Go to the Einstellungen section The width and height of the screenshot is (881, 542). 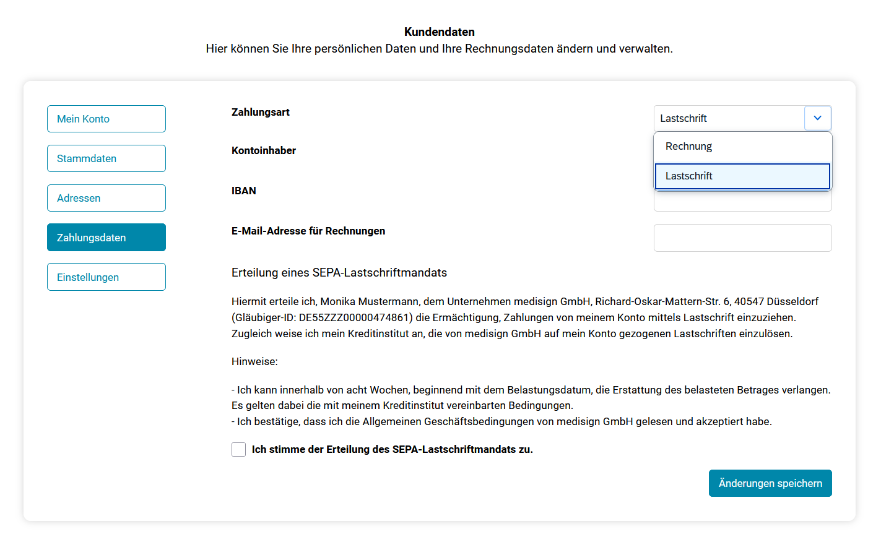coord(106,277)
